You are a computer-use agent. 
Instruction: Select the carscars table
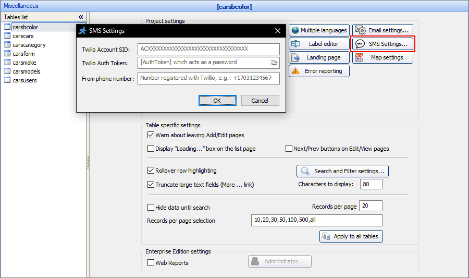(x=23, y=36)
